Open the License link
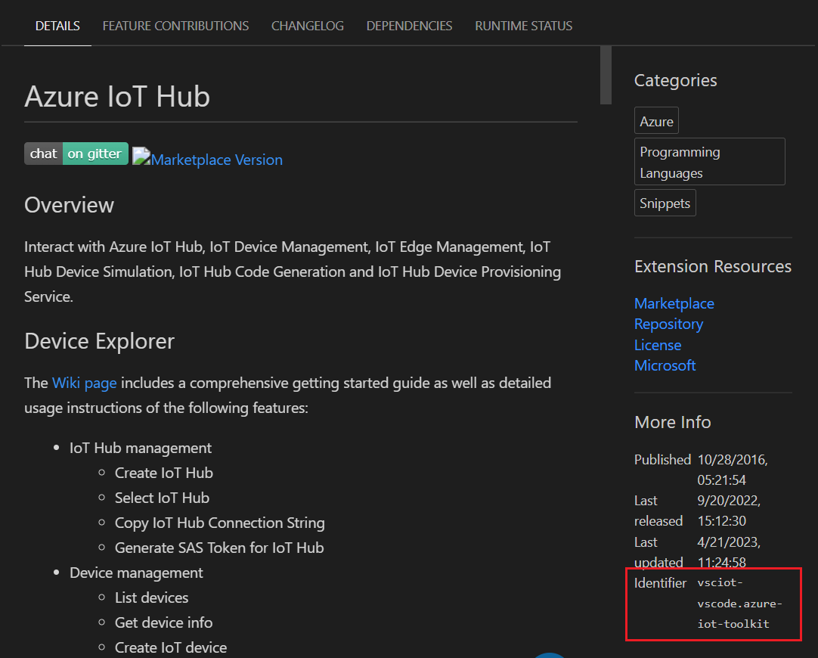 (x=657, y=345)
